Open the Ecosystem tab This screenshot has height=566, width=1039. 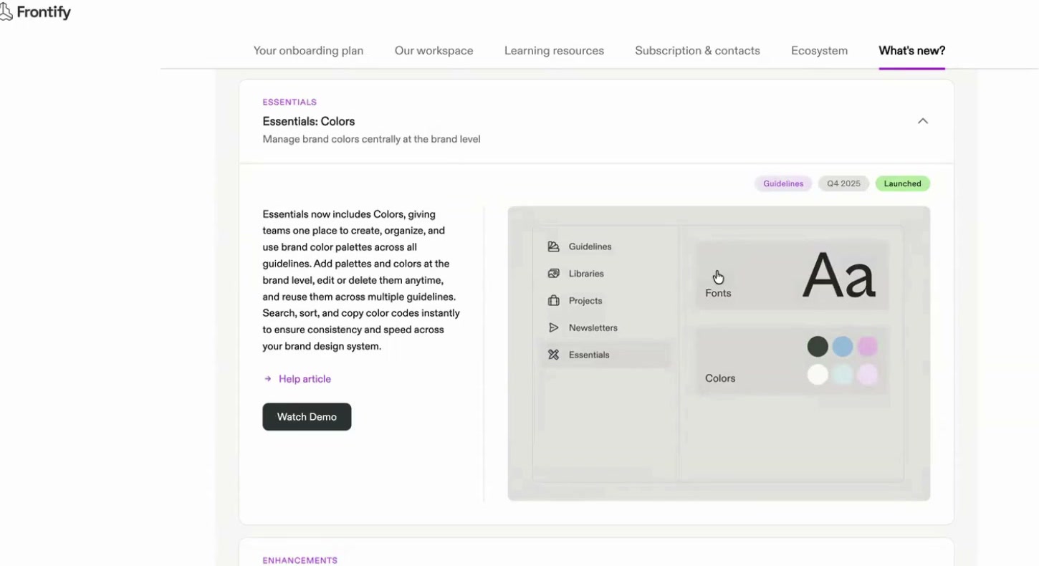click(819, 51)
